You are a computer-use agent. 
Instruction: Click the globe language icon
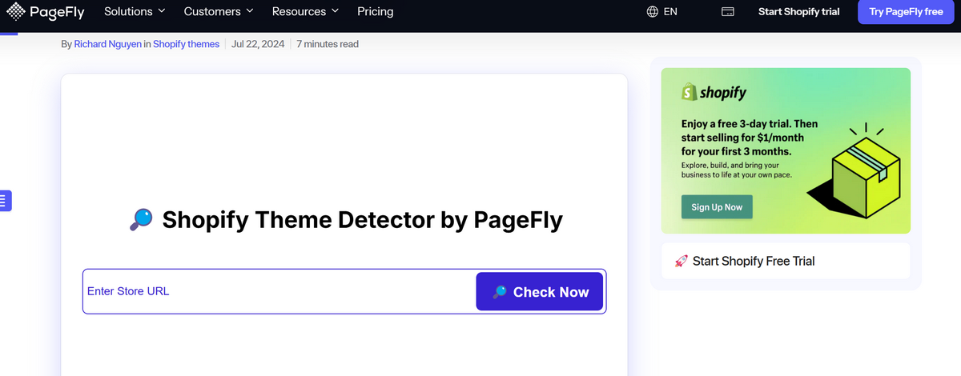pyautogui.click(x=653, y=12)
